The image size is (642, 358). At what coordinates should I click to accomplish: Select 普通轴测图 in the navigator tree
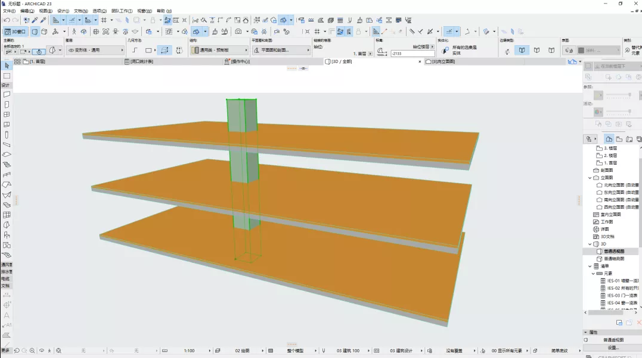click(613, 259)
